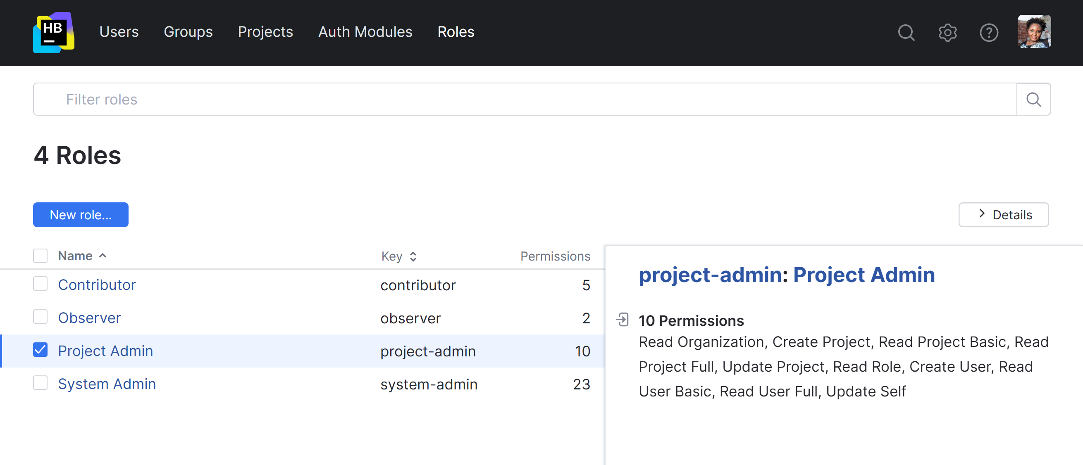Toggle Name column sort arrow
Screen dimensions: 1083x465
tap(103, 256)
